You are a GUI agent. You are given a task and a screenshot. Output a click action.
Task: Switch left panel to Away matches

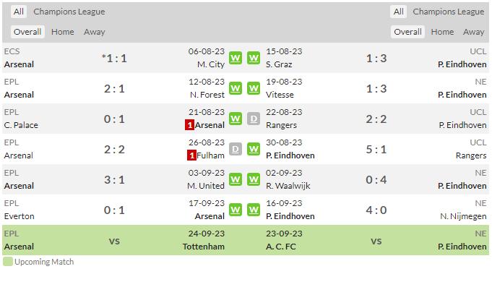tap(95, 32)
